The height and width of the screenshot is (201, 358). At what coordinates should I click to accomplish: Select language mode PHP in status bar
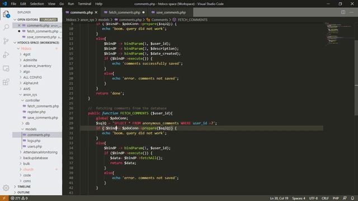tap(336, 198)
